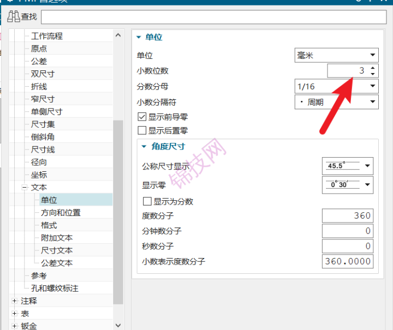Screen dimensions: 393x330
Task: Check 显示为分数 checkbox
Action: [147, 201]
